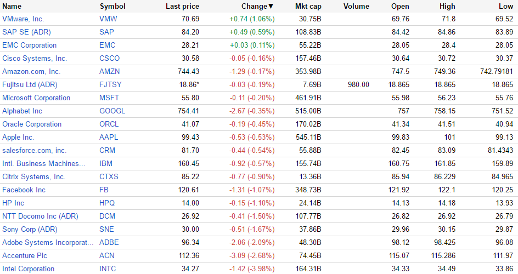
Task: Sort by Symbol column header
Action: coord(112,7)
